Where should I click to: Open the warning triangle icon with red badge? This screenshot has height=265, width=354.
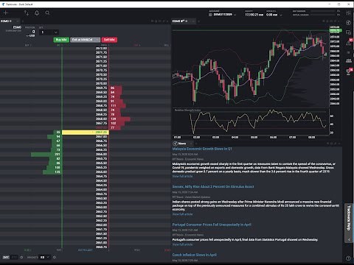349,42
